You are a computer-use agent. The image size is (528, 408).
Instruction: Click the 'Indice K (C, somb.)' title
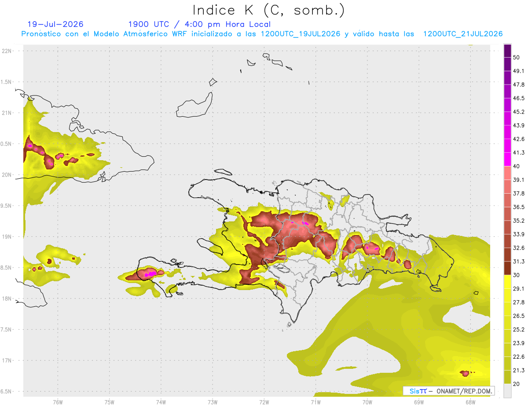click(268, 10)
